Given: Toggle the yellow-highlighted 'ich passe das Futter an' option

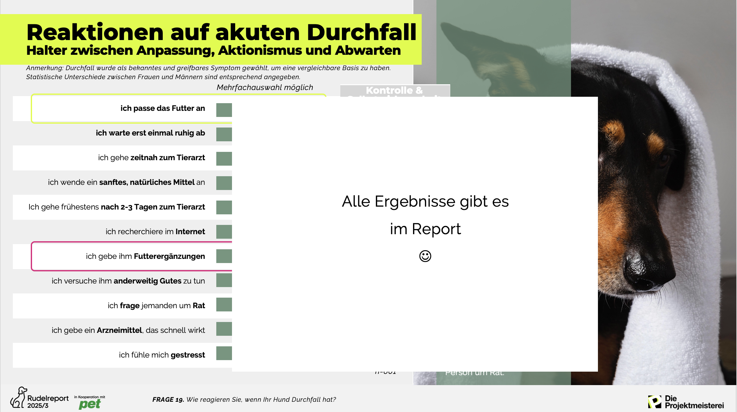Looking at the screenshot, I should (162, 108).
